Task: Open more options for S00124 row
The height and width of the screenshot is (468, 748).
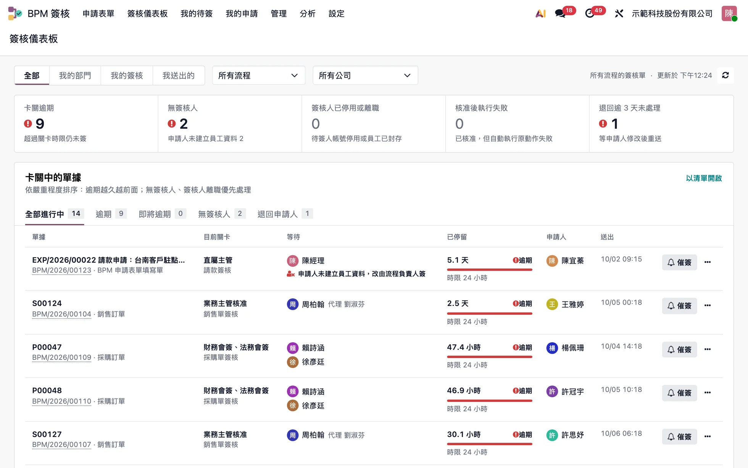Action: tap(708, 306)
